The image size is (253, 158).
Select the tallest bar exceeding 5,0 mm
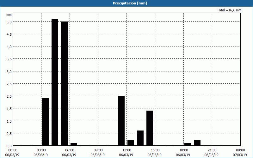point(55,82)
